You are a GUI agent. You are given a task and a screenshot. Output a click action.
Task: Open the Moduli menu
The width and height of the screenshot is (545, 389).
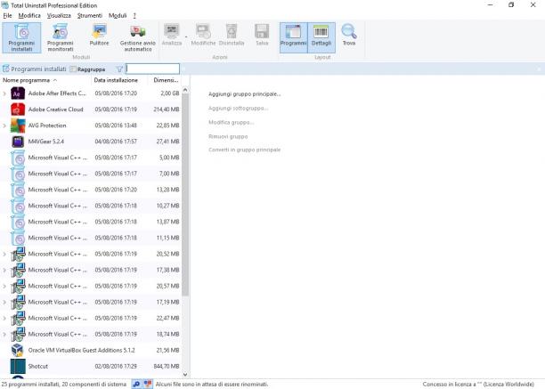[118, 16]
